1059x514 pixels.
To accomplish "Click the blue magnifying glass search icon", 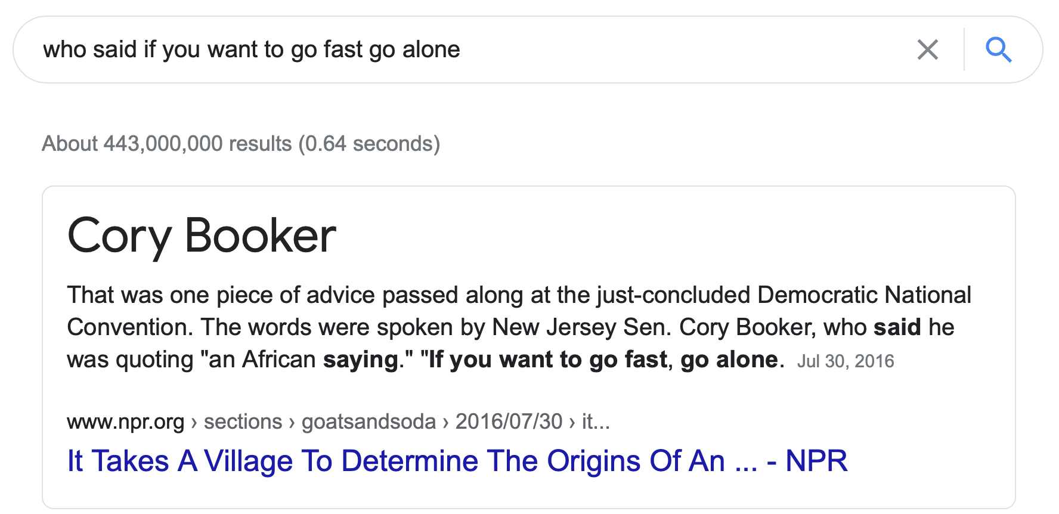I will pyautogui.click(x=998, y=49).
